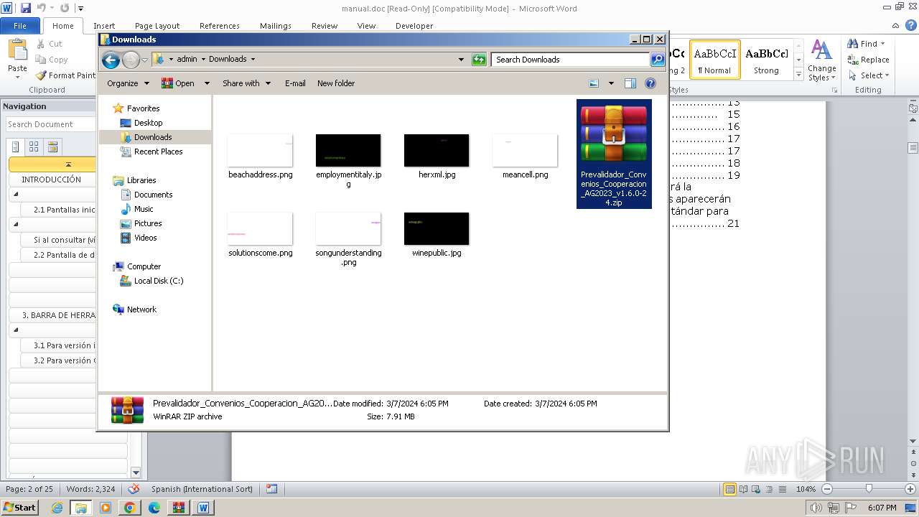Select the winepublic.jpg thumbnail
The height and width of the screenshot is (517, 919).
point(437,228)
